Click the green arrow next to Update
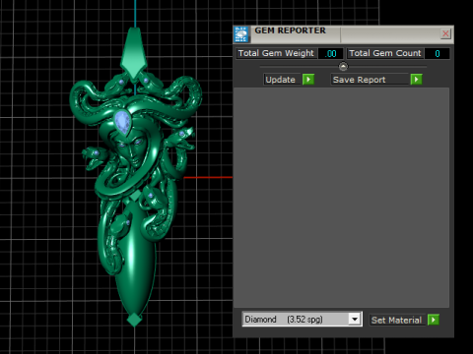 (308, 80)
